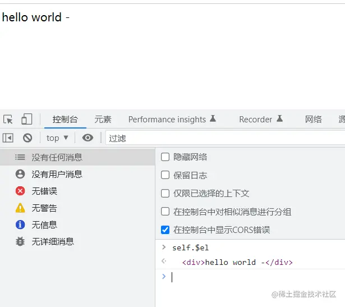Click the flask icon next to Recorder
The height and width of the screenshot is (307, 345).
pyautogui.click(x=279, y=118)
